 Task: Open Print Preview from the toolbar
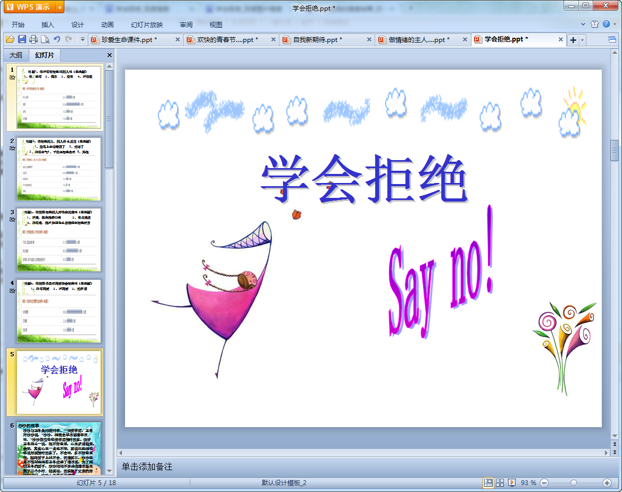click(x=45, y=39)
